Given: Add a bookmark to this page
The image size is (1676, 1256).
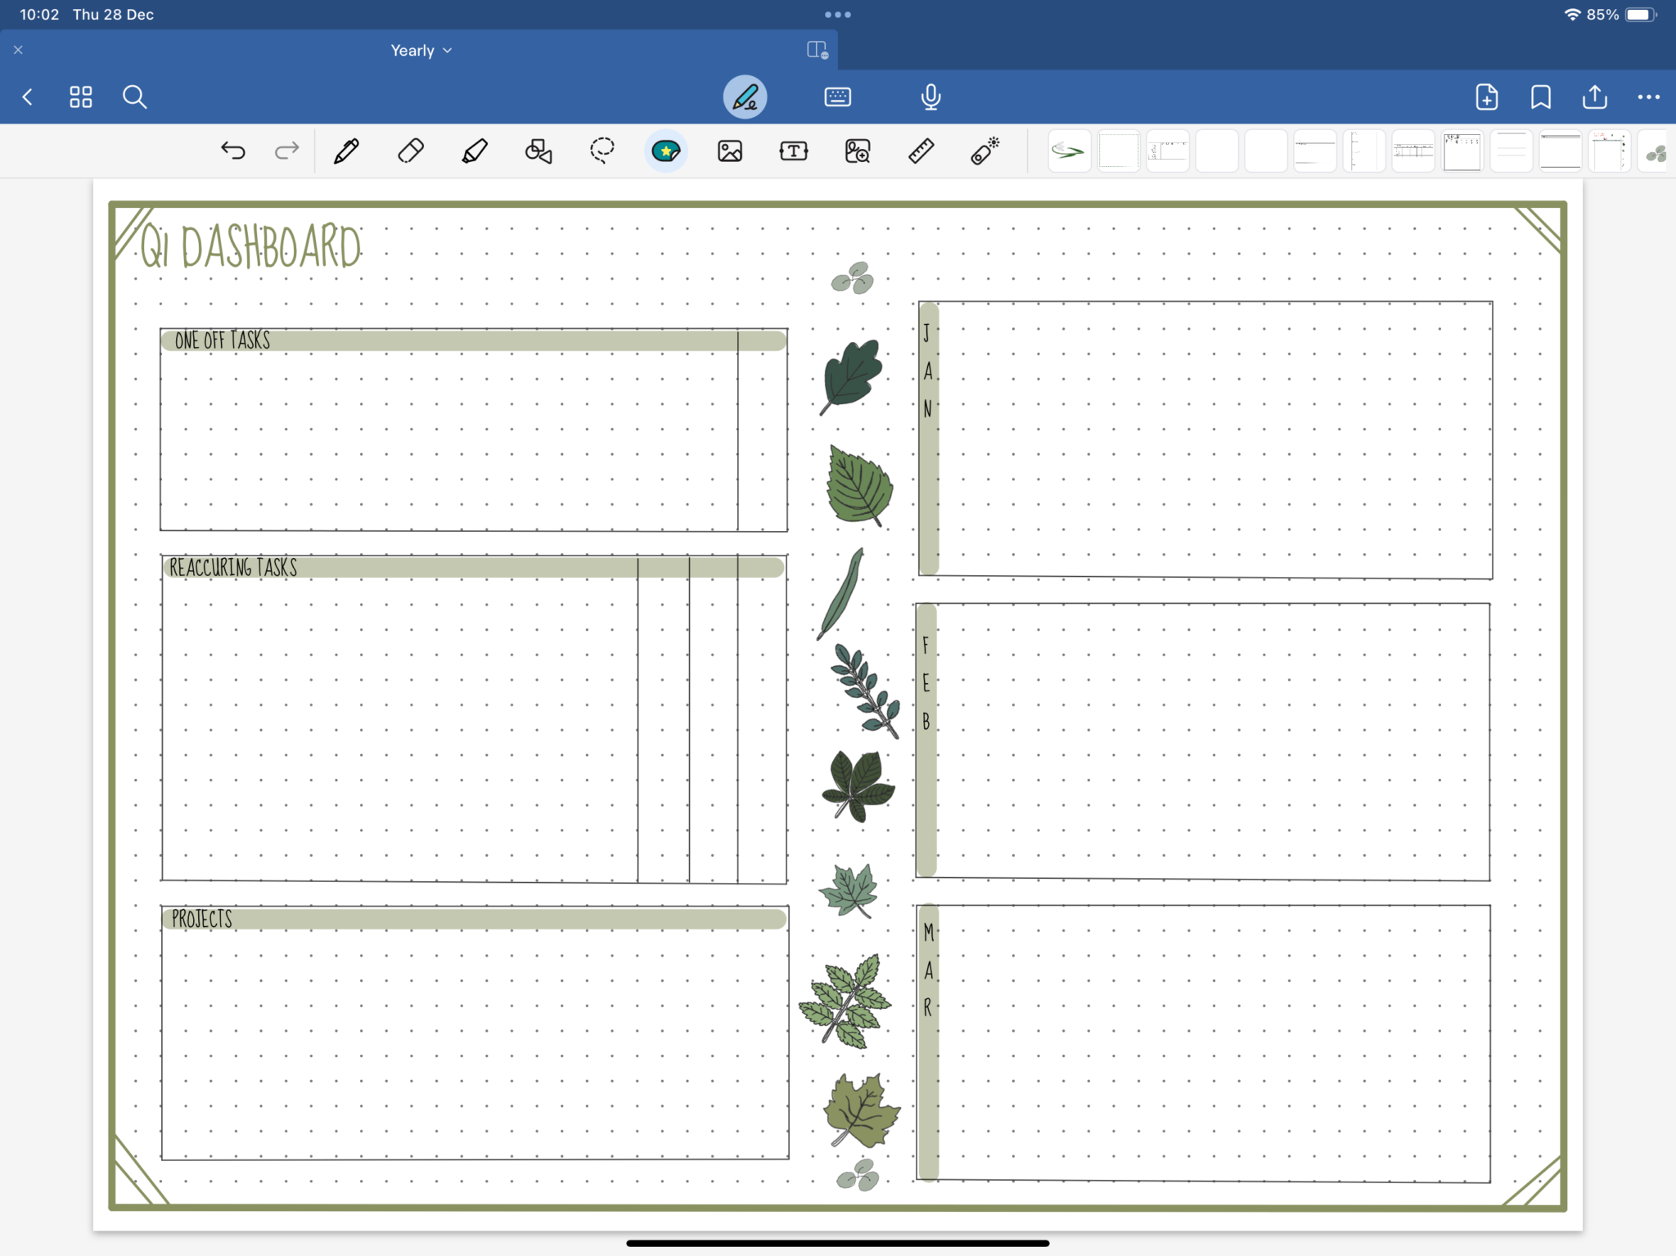Looking at the screenshot, I should 1539,97.
